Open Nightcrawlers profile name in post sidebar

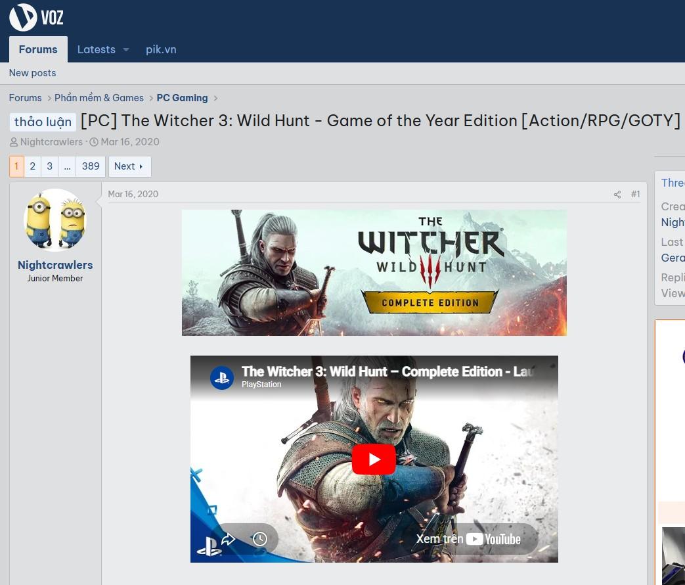coord(55,265)
